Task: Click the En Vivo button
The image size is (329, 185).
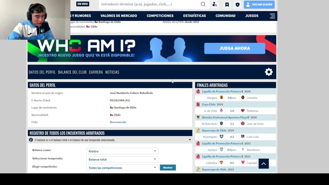Action: point(83,4)
